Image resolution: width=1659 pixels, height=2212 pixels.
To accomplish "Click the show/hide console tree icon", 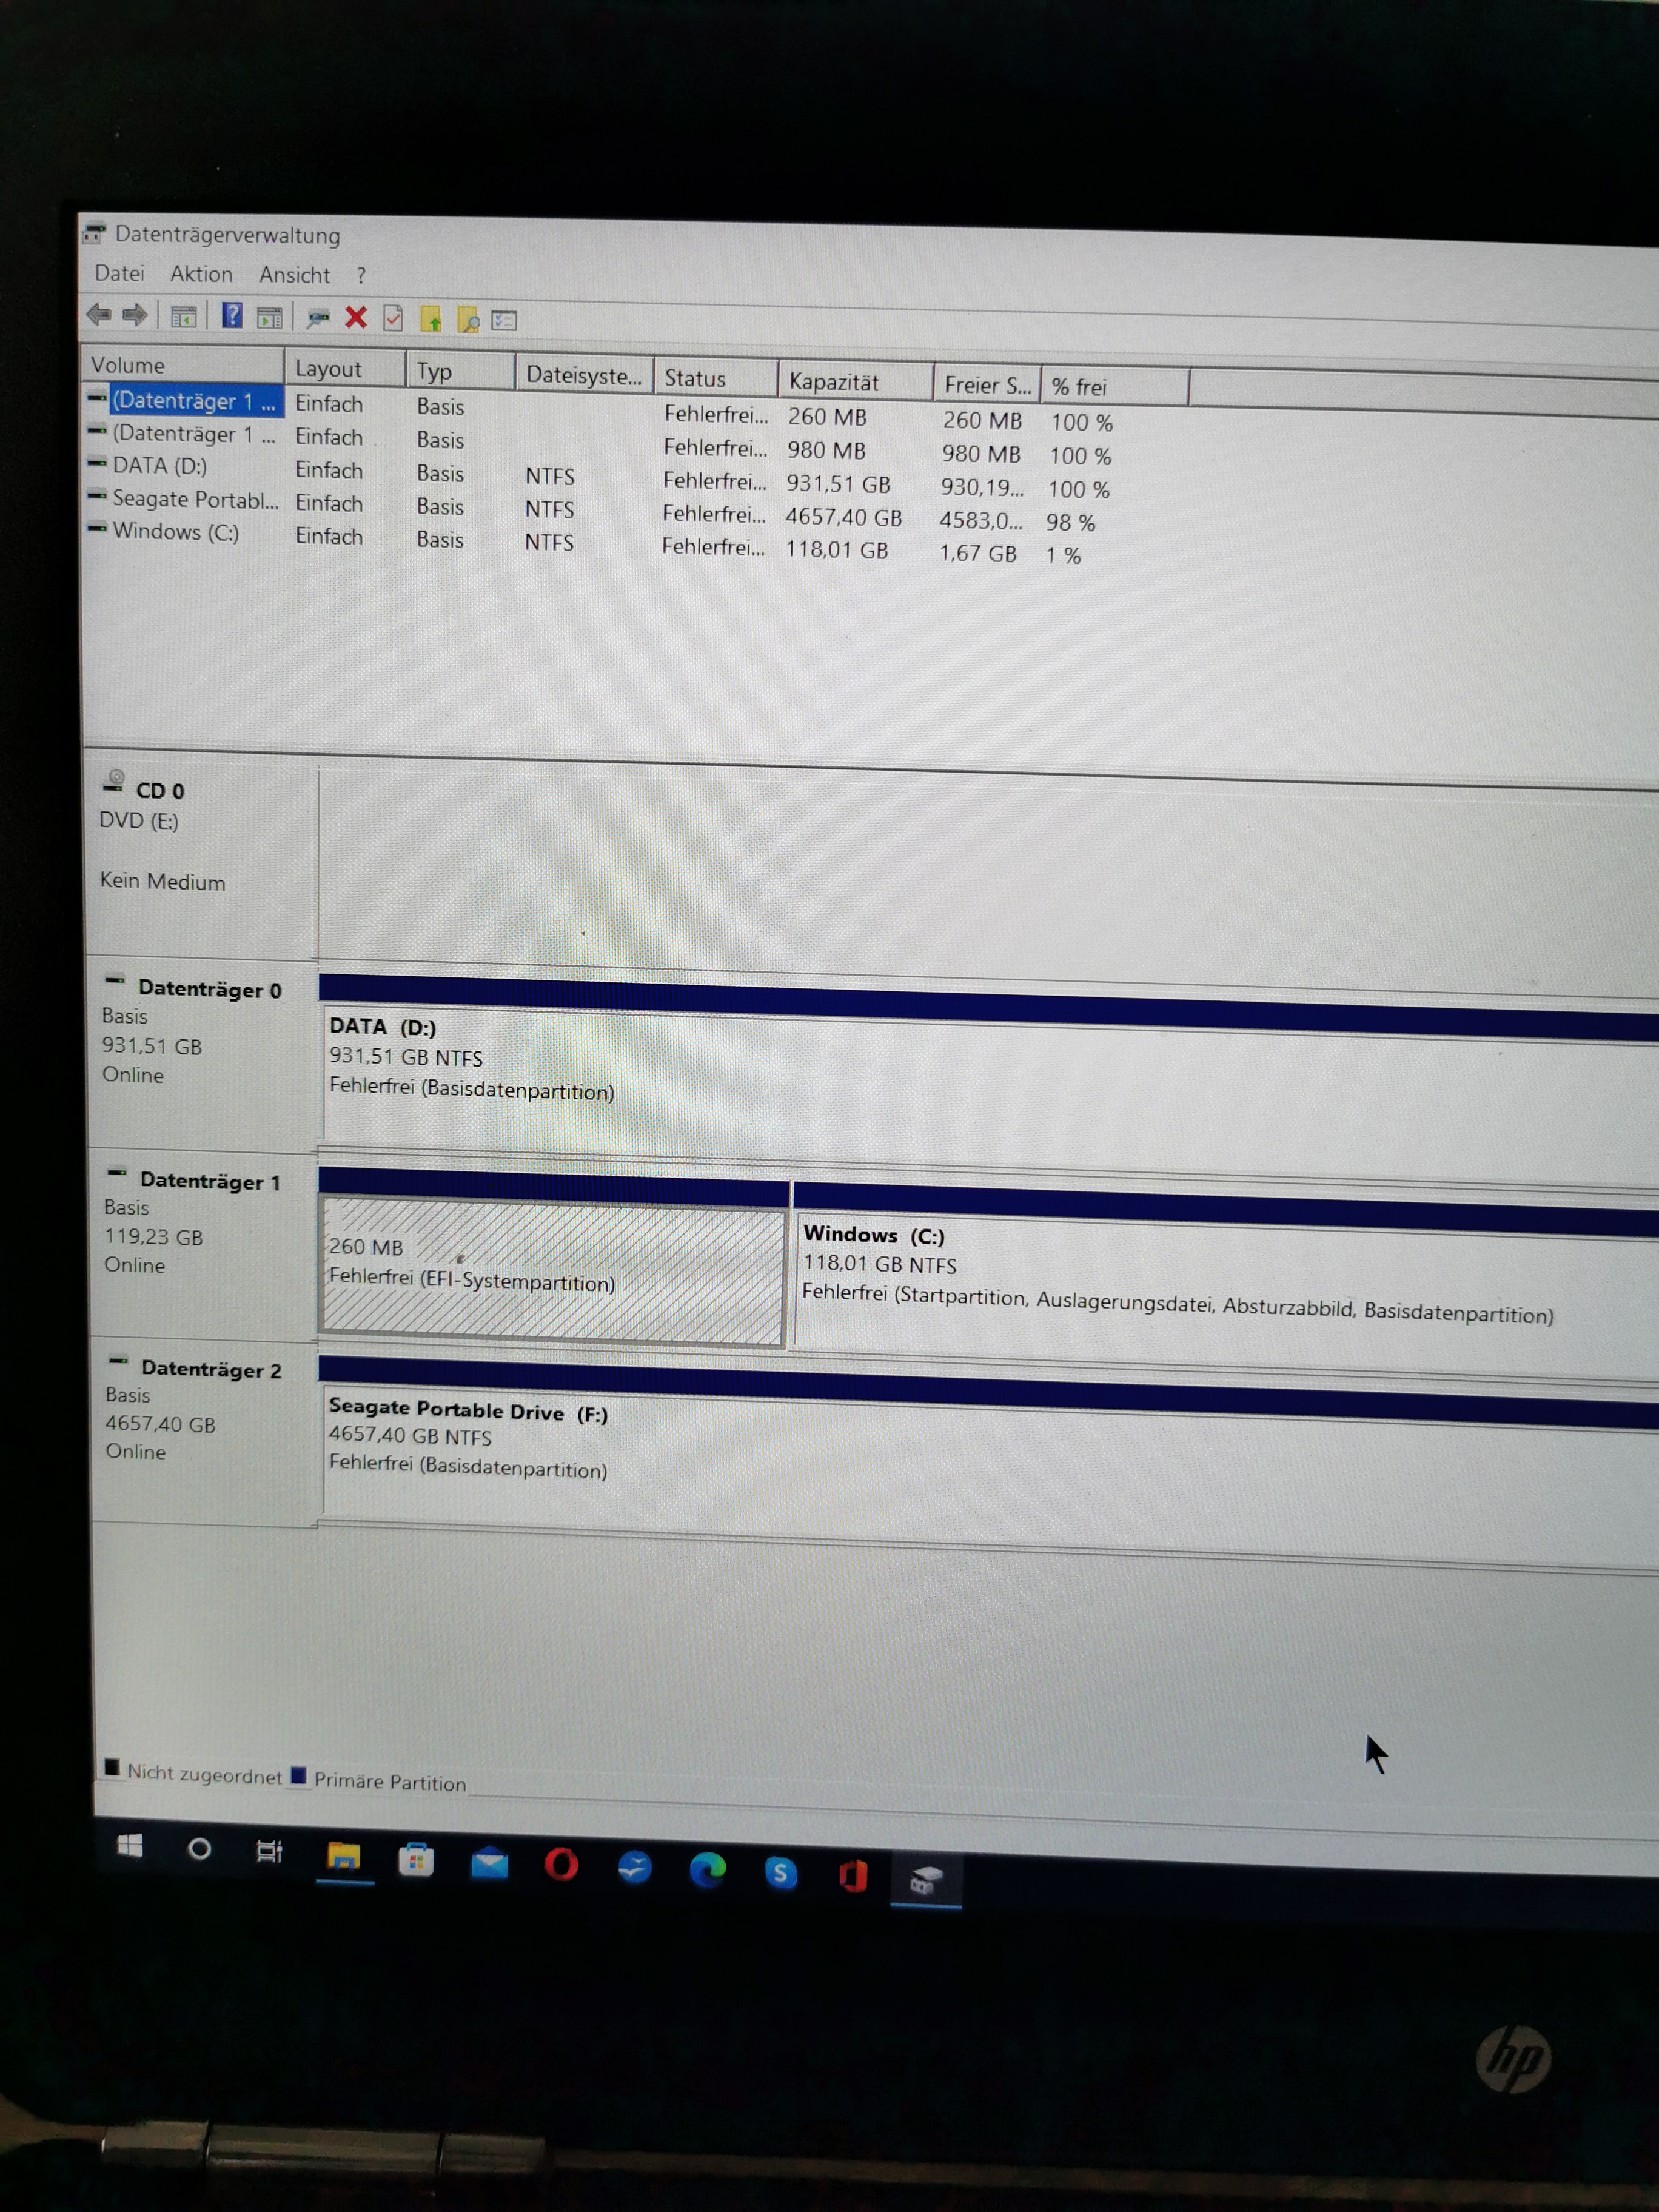I will 184,317.
